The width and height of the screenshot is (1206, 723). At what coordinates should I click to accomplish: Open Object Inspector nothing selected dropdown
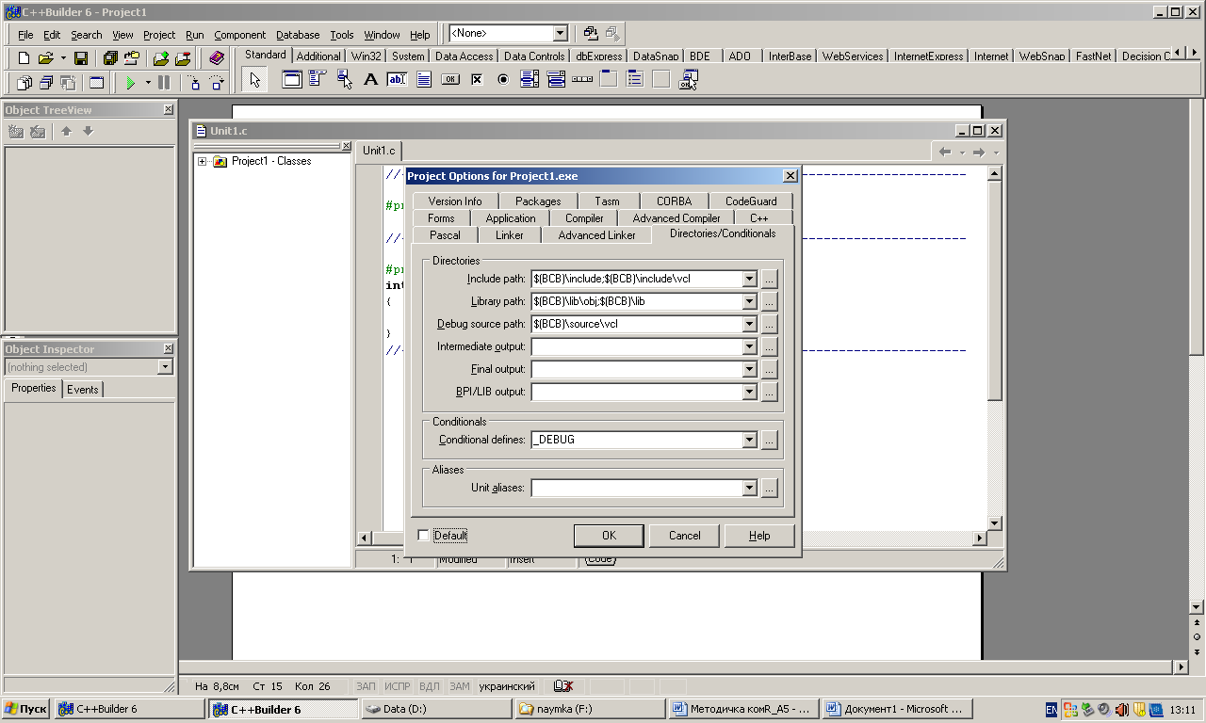(x=166, y=367)
